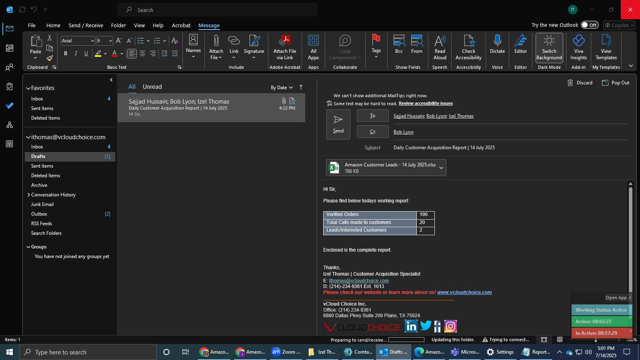Clear all text formatting

coord(175,41)
